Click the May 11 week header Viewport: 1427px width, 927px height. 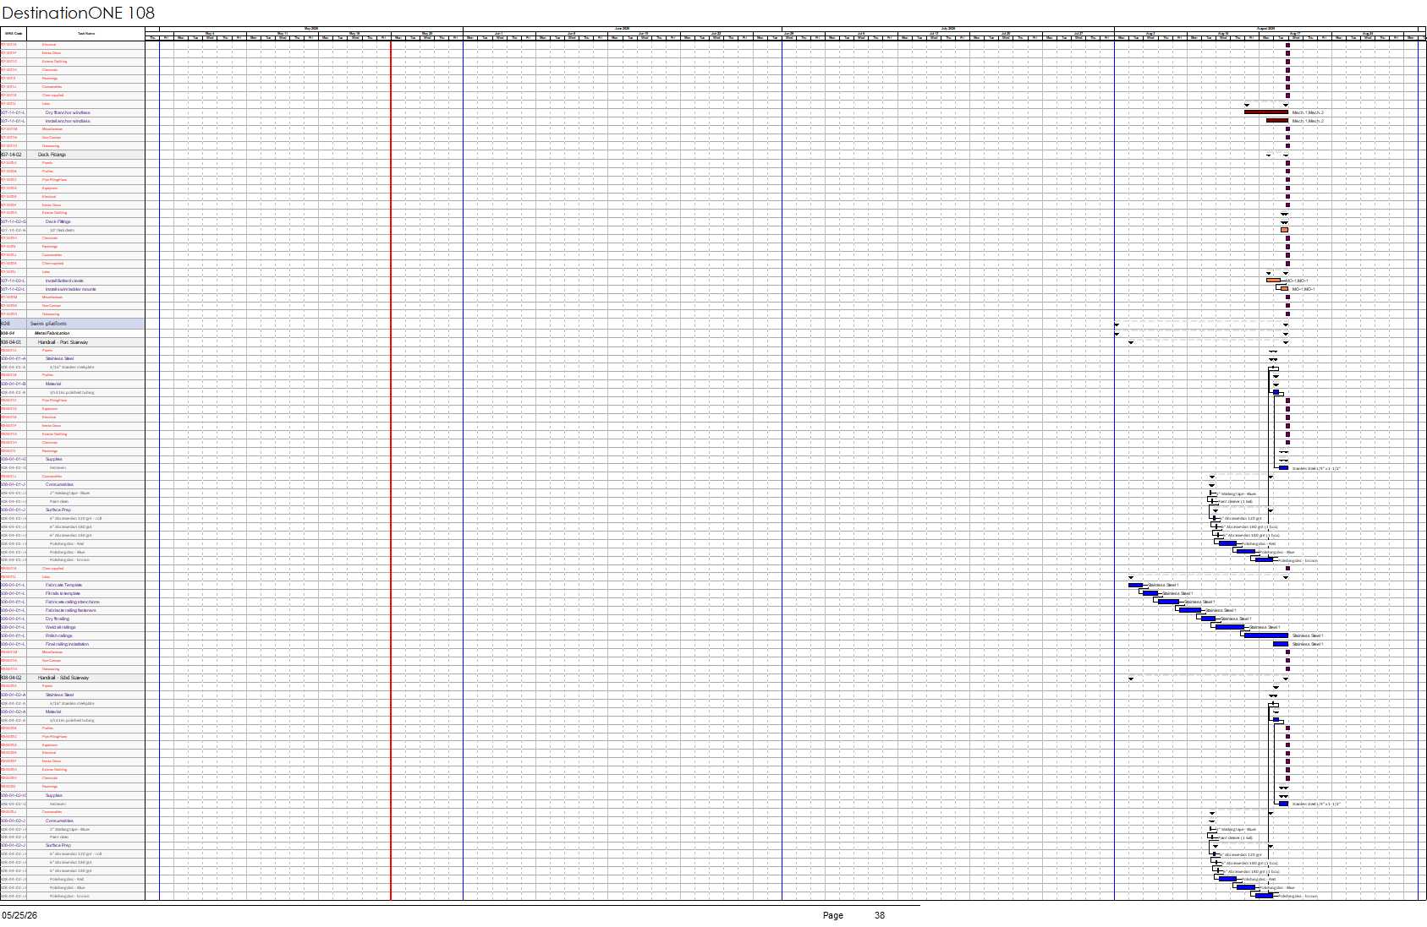(283, 33)
